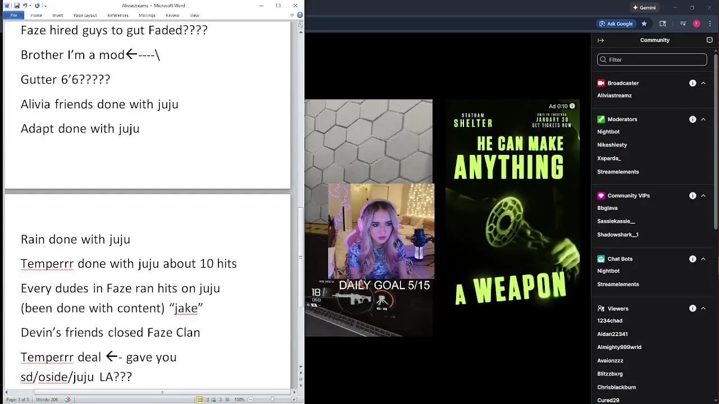Click the zoom slider handle in Word
The height and width of the screenshot is (404, 719).
[272, 400]
